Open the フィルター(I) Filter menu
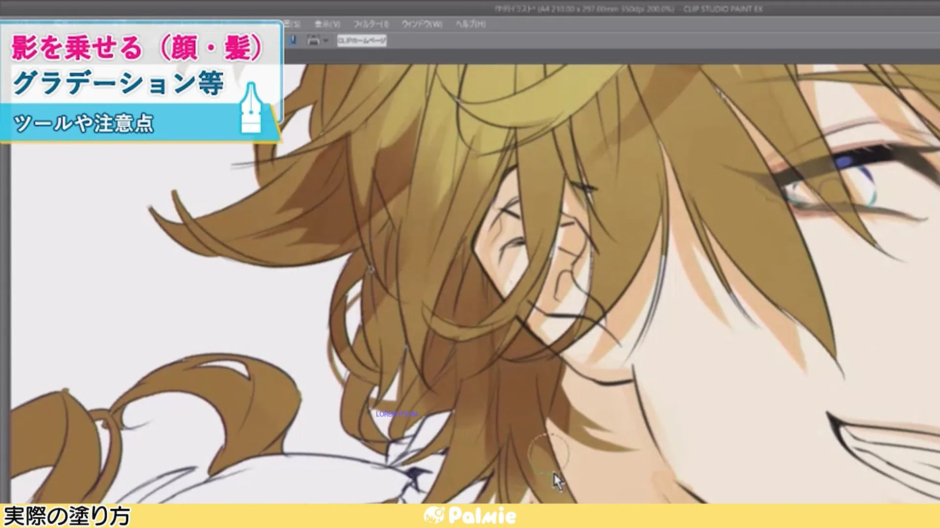Screen dimensions: 940x528 371,24
